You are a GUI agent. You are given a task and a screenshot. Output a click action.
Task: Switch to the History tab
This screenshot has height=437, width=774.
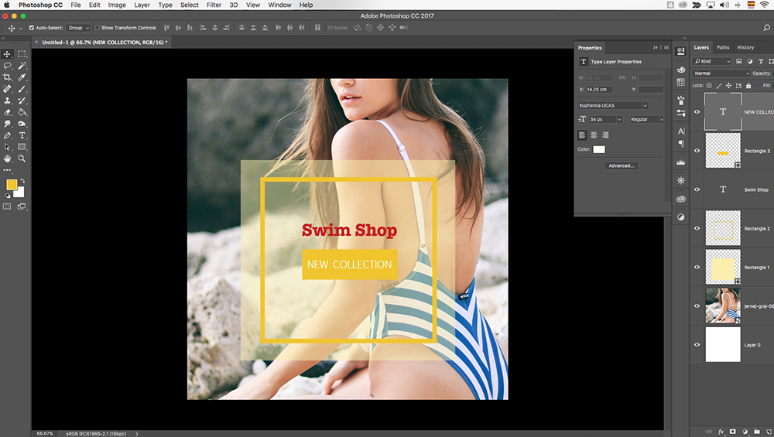point(745,47)
